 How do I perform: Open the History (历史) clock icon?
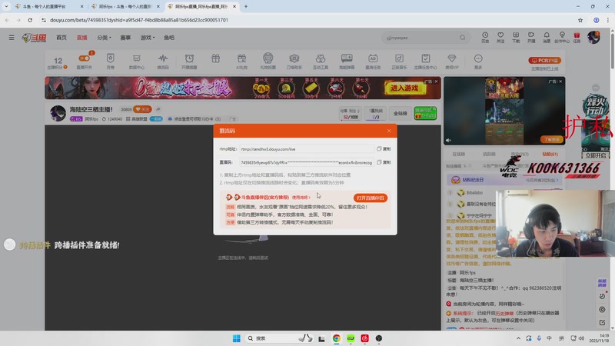coord(485,37)
